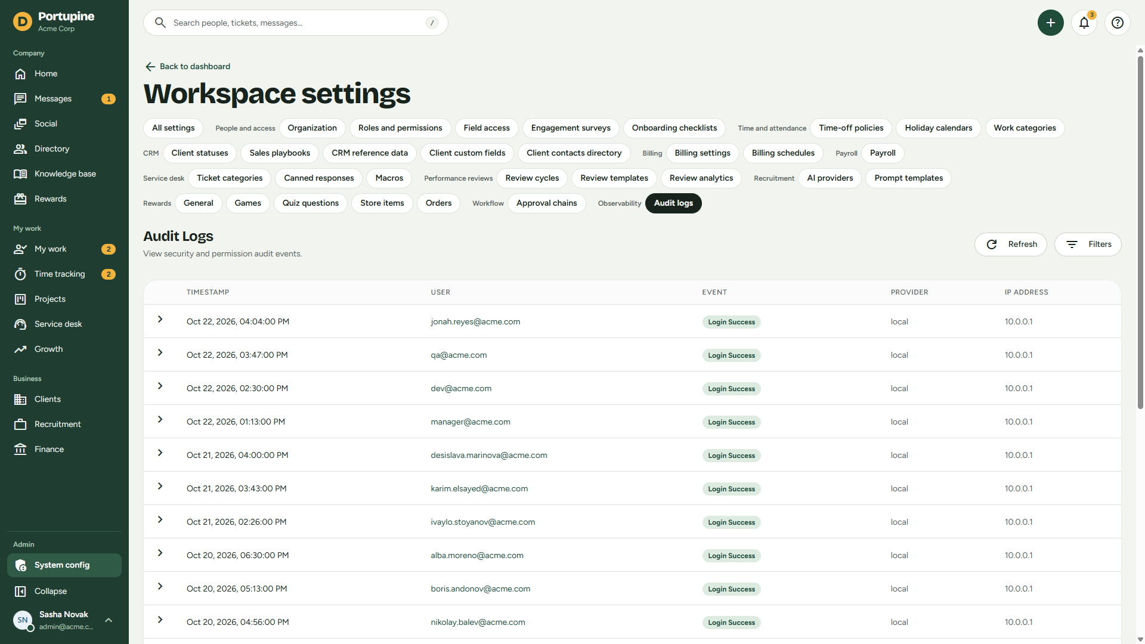Open the Social sidebar icon
Viewport: 1145px width, 644px height.
coord(20,124)
